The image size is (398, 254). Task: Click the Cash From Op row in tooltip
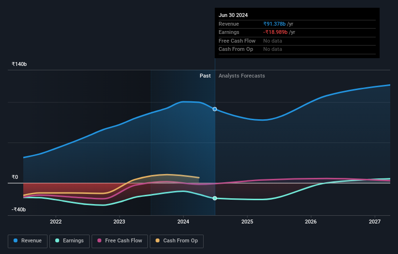click(297, 49)
